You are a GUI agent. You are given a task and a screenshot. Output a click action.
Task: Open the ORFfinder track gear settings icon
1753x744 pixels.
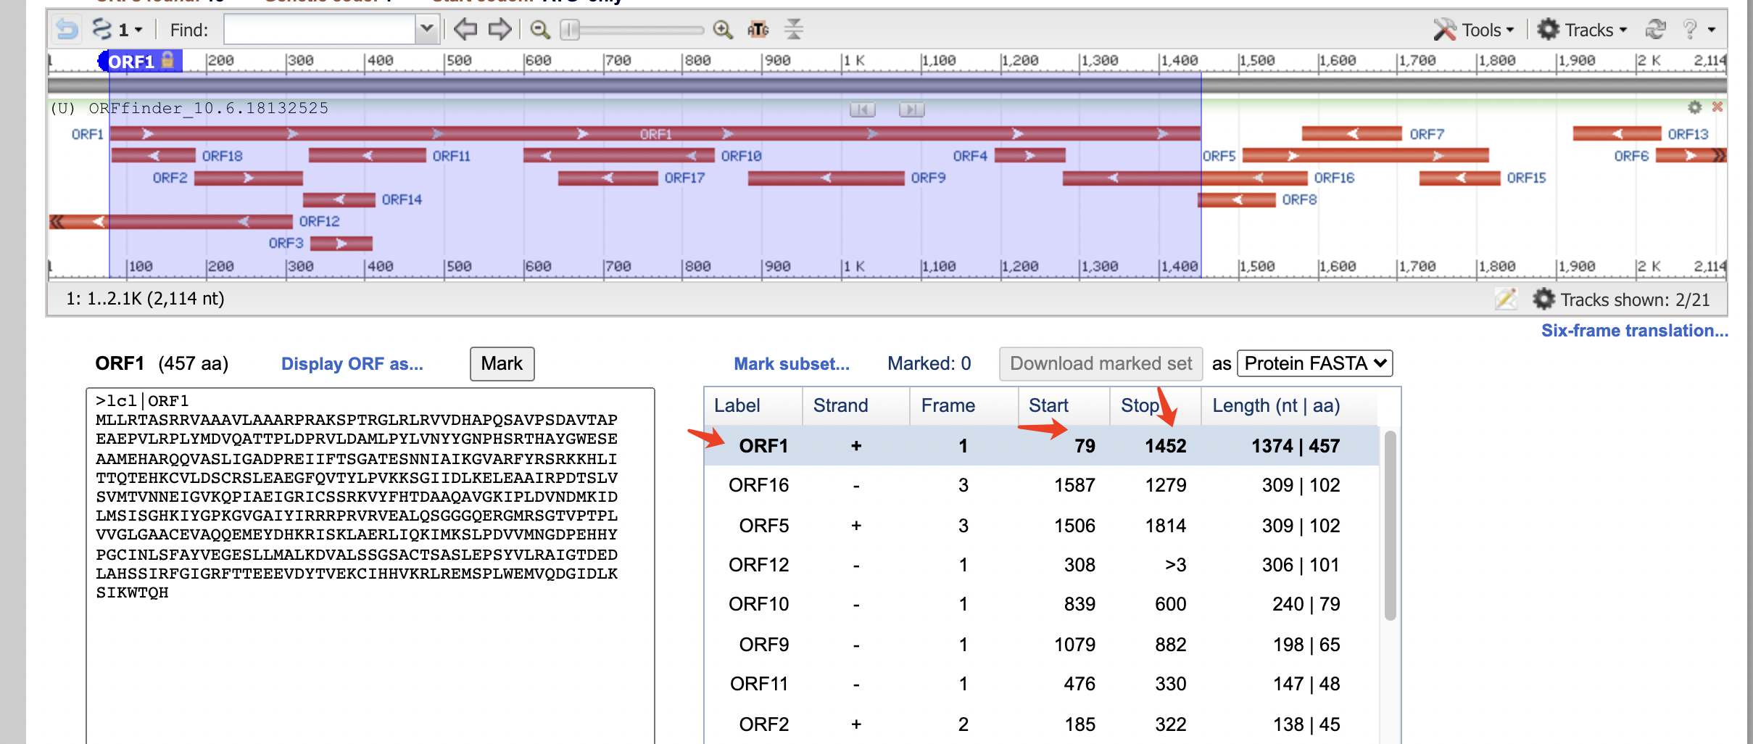click(x=1694, y=107)
